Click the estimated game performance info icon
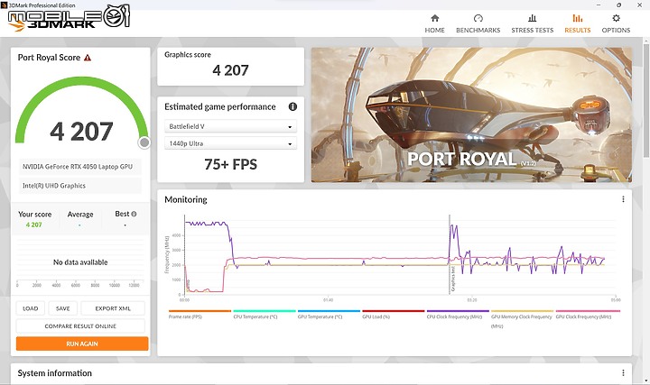Screen dimensions: 650x385 pos(292,106)
